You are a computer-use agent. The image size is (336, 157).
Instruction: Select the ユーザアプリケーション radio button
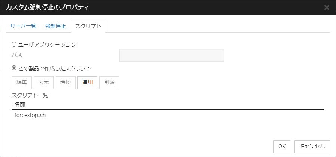tap(14, 44)
